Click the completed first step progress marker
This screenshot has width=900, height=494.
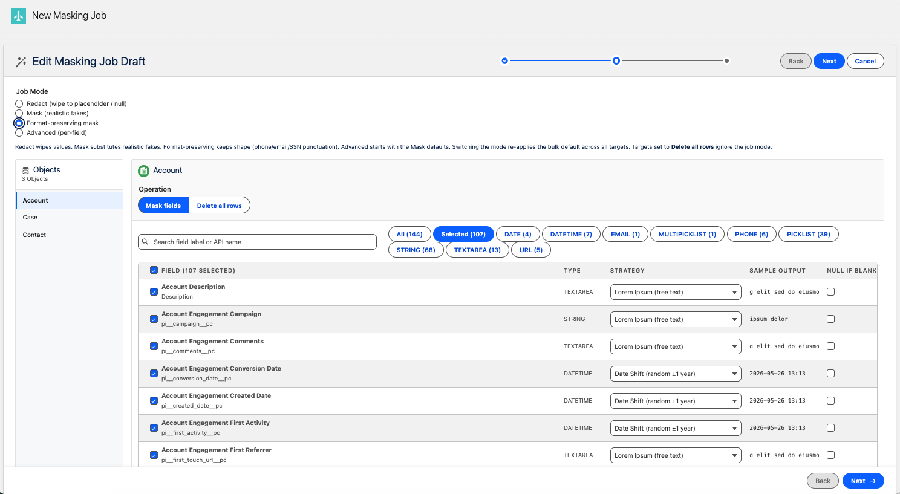[x=504, y=61]
